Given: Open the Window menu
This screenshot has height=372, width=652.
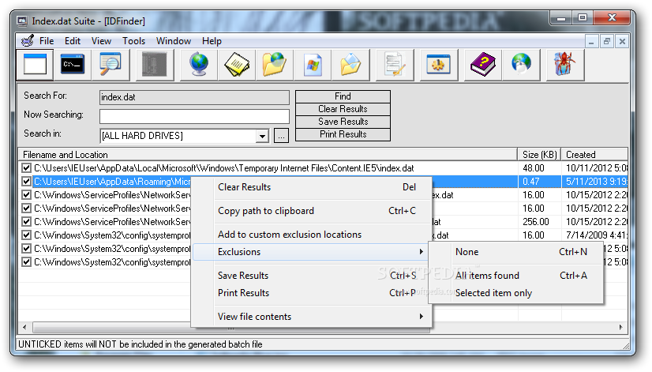Looking at the screenshot, I should 174,41.
